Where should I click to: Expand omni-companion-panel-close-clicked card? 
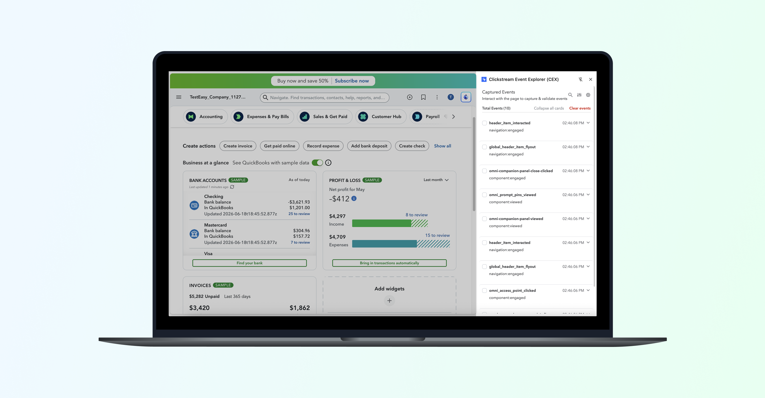pos(588,170)
